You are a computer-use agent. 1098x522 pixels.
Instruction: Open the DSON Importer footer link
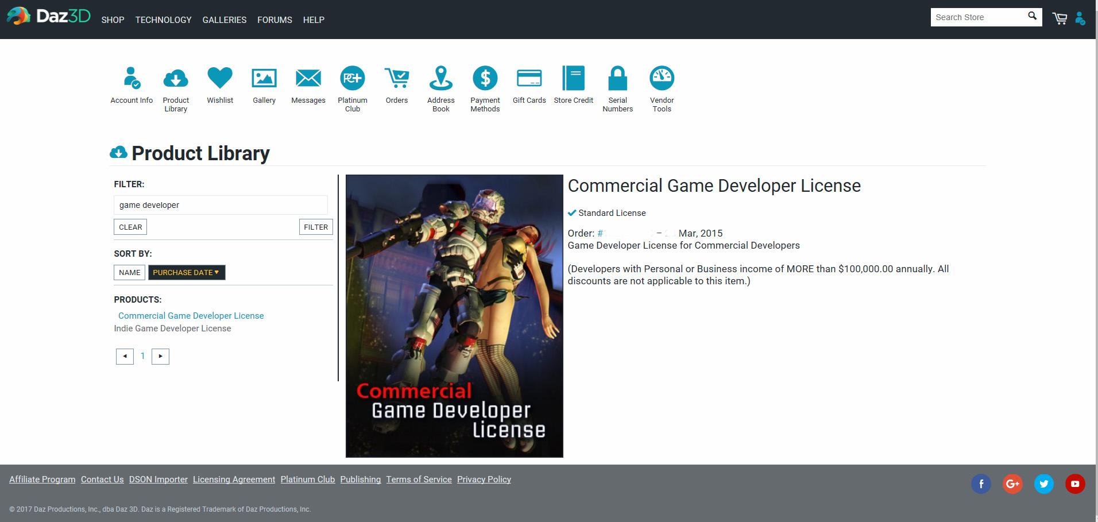coord(158,480)
